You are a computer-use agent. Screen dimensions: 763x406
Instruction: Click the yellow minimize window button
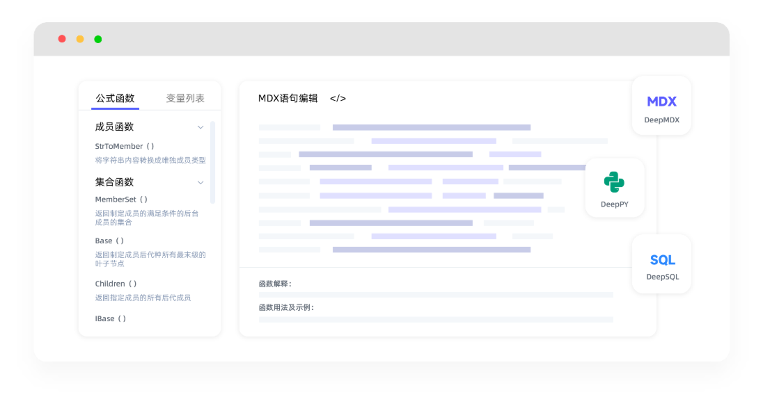80,39
